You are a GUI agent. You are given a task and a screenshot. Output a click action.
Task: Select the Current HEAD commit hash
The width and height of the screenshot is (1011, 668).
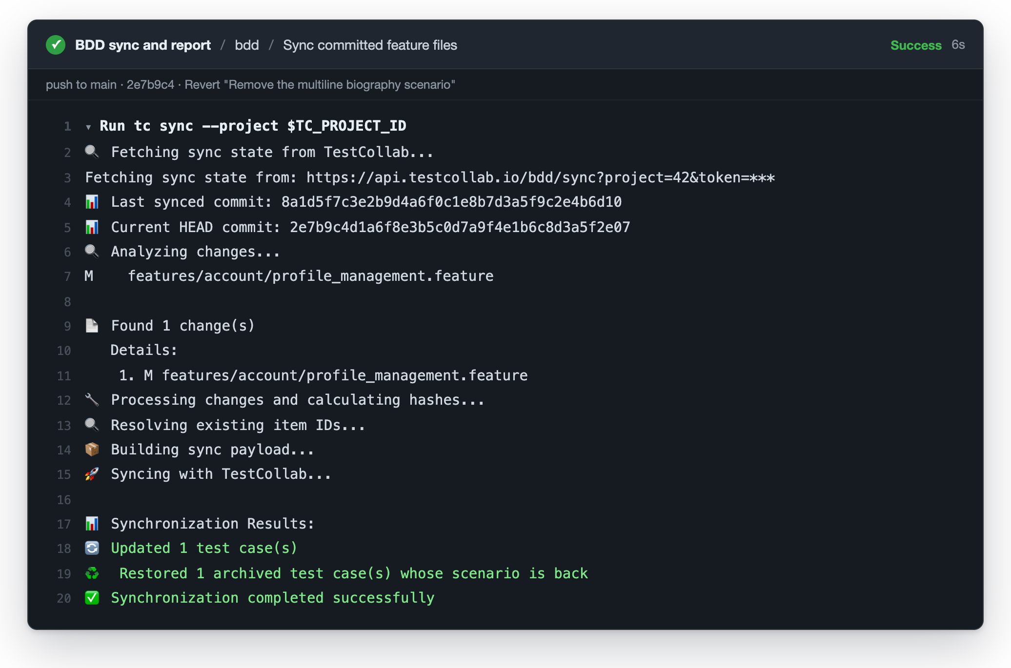click(x=460, y=227)
